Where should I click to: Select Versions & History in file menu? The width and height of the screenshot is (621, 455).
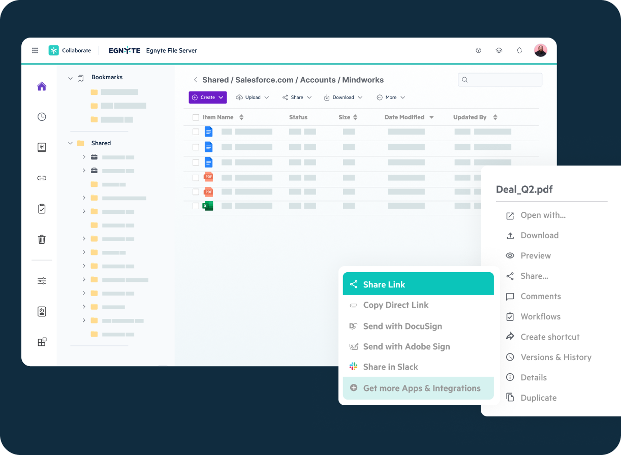click(x=555, y=357)
